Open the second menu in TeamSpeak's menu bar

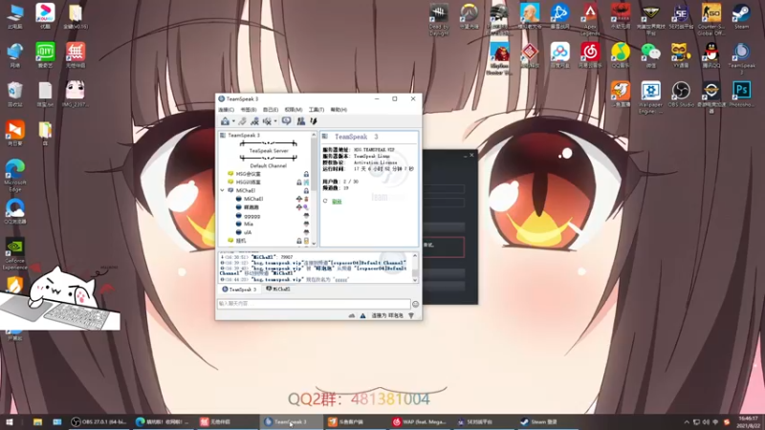[249, 110]
